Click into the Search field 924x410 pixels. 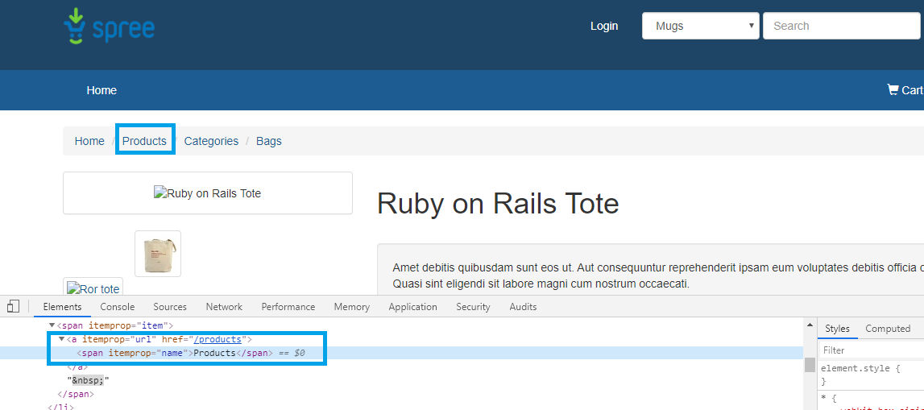[842, 26]
